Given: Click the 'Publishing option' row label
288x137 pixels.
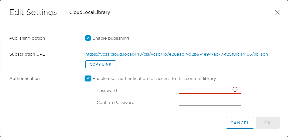Looking at the screenshot, I should (27, 38).
